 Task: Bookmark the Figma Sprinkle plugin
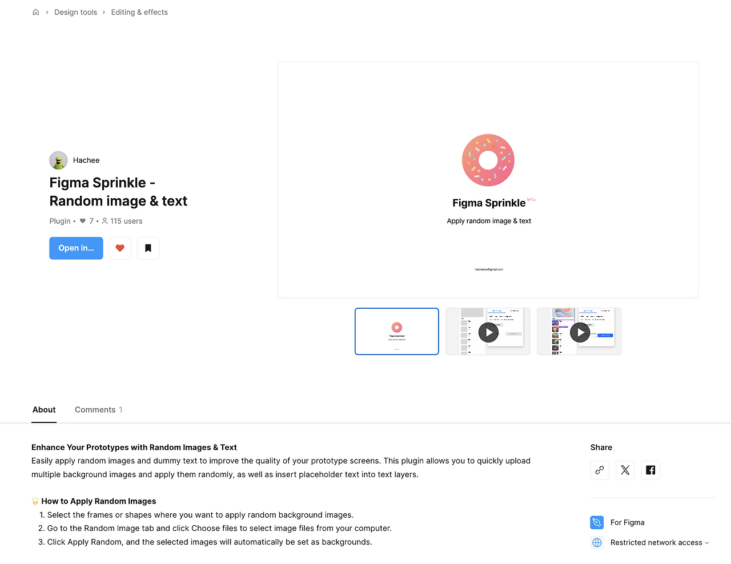[x=148, y=248]
